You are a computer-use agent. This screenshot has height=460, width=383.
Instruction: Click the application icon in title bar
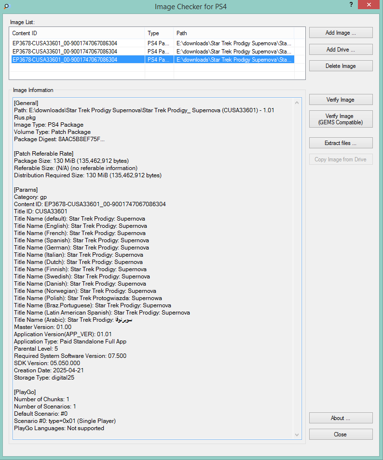(x=6, y=6)
